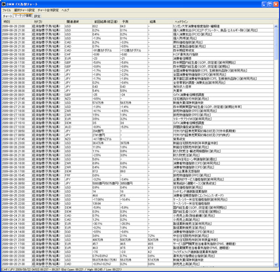
Task: Sort by the 関連通貨 column header
Action: pyautogui.click(x=78, y=22)
